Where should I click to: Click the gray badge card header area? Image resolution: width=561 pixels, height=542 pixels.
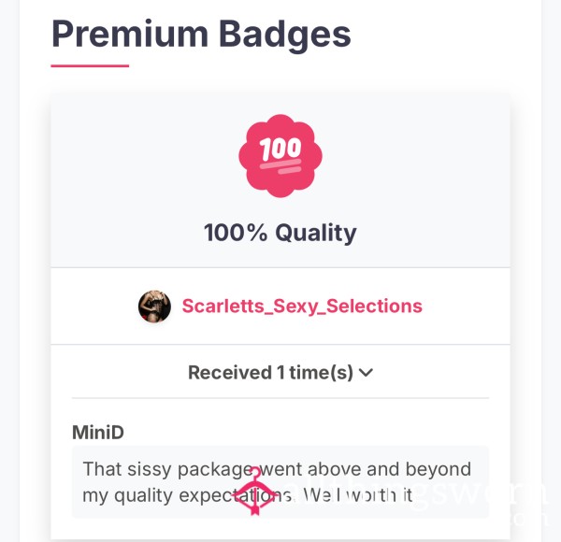[280, 180]
